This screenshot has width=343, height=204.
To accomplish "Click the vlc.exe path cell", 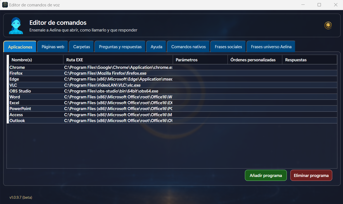I will click(x=118, y=85).
